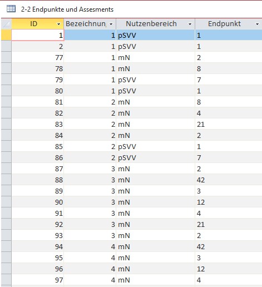Click Bezeichnung cell of record ID 94
The width and height of the screenshot is (262, 287).
(90, 246)
